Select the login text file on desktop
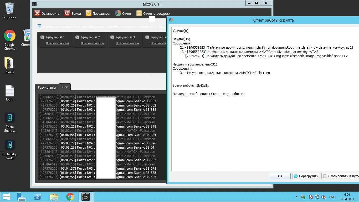 coord(9,93)
